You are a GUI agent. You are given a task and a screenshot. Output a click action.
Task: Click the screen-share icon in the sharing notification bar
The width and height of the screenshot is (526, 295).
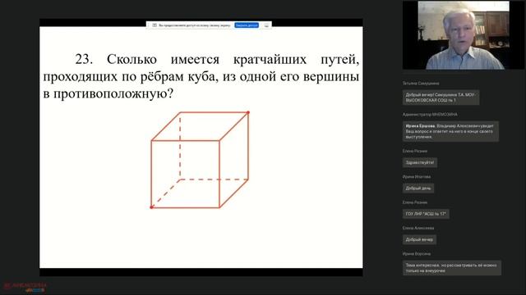pyautogui.click(x=155, y=25)
